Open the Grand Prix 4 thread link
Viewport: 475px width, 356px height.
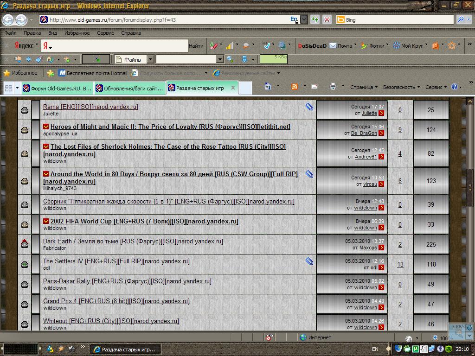pos(116,301)
